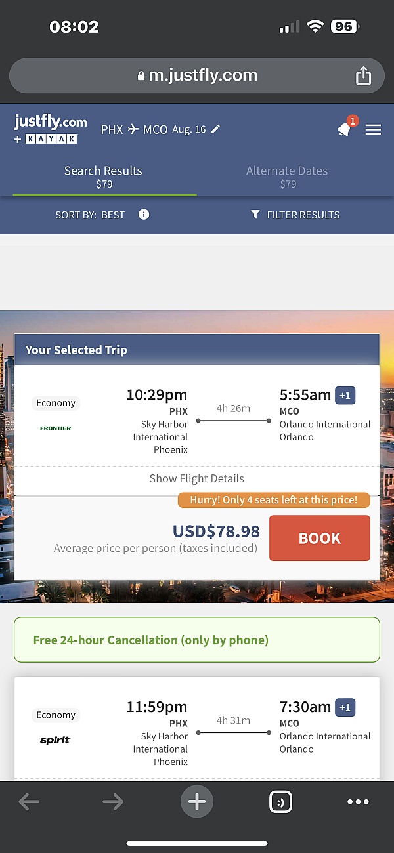
Task: Open browser three-dot more options
Action: (x=358, y=801)
